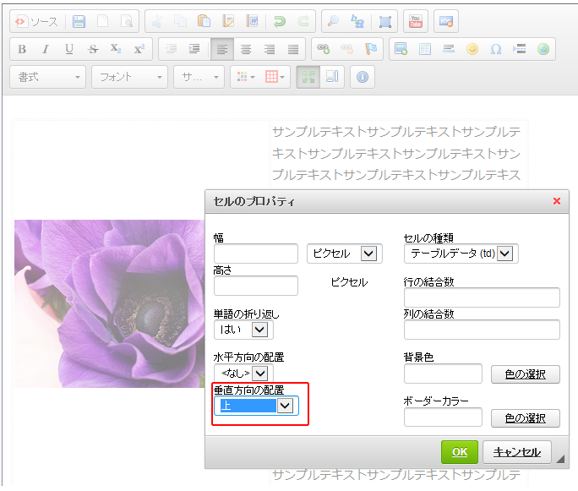578x491 pixels.
Task: Click the About info icon
Action: (363, 77)
